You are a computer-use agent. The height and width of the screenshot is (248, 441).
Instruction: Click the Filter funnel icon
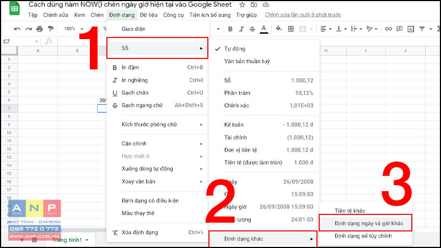(x=422, y=29)
